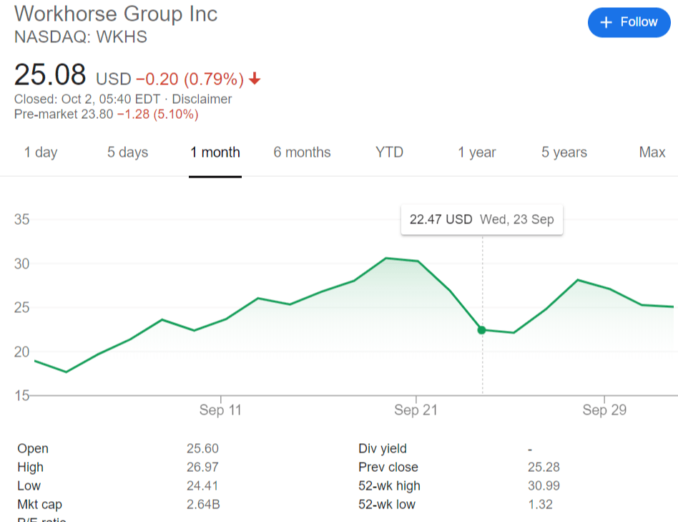
Task: Click the Prev close value 25.28
Action: coord(544,467)
